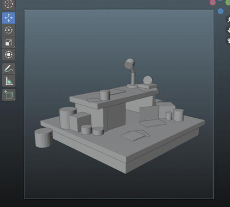Choose the Add Cube tool
The width and height of the screenshot is (230, 207).
[9, 95]
